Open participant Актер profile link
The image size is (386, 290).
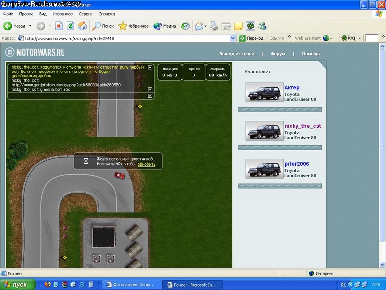click(292, 88)
